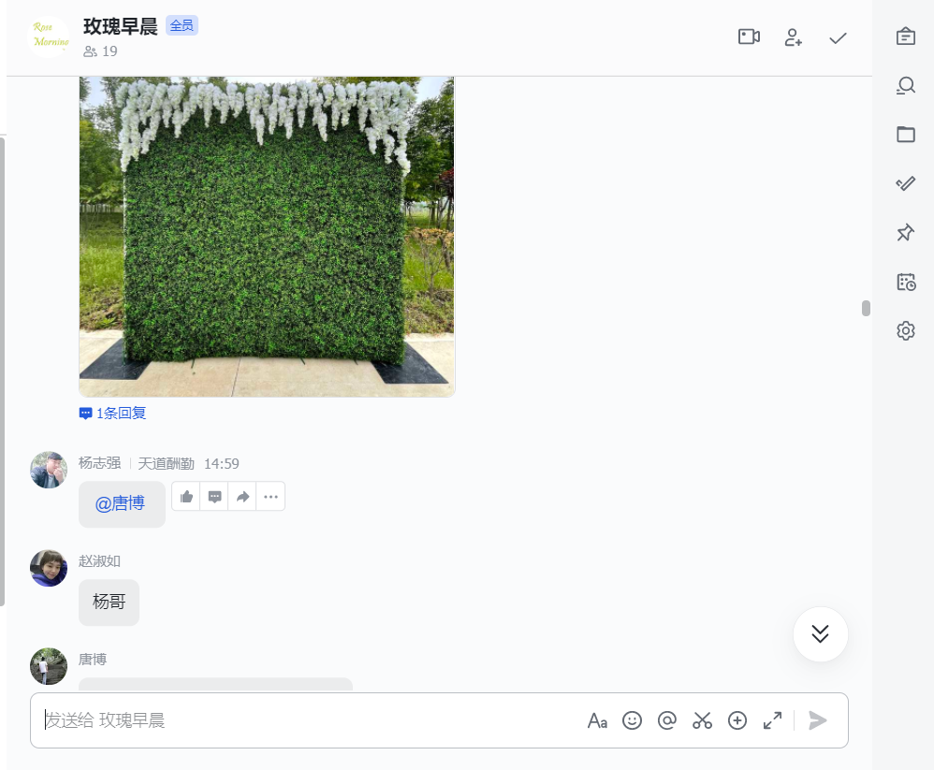Open the group settings gear
This screenshot has width=934, height=770.
905,330
